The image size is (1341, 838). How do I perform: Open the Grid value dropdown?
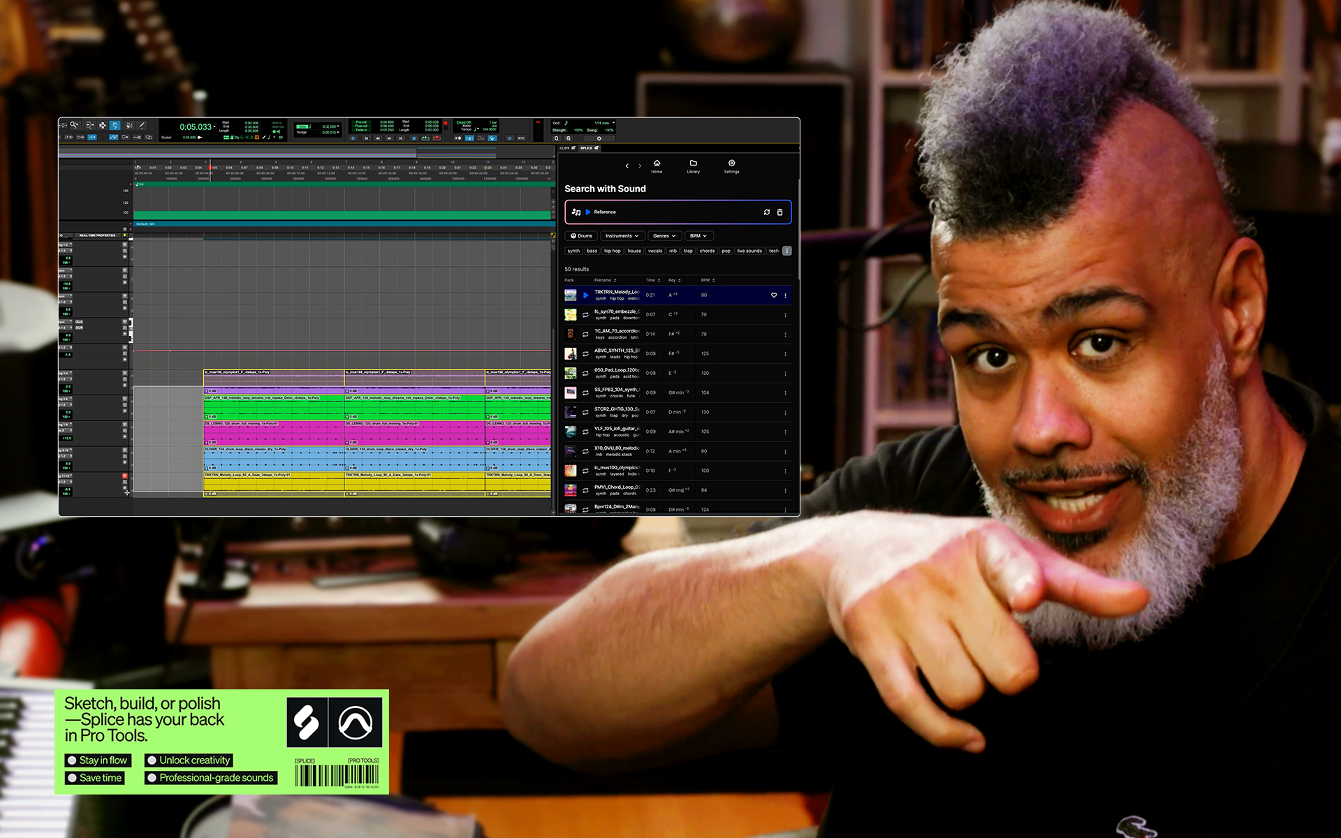click(338, 126)
